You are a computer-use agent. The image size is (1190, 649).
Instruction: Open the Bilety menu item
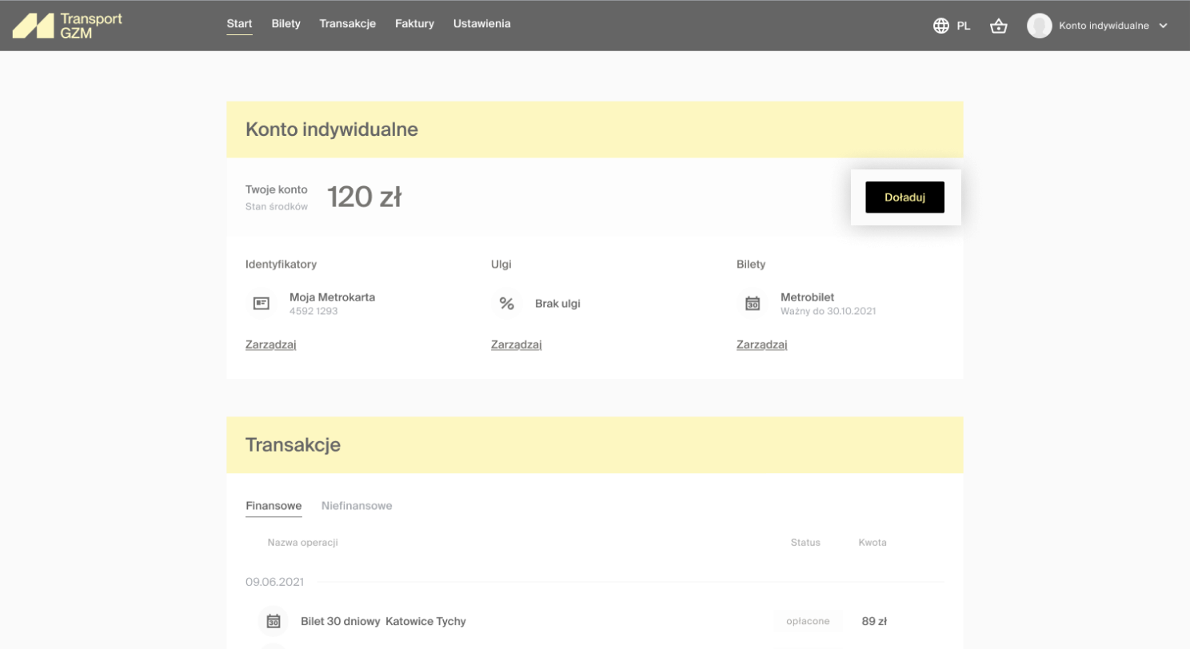pyautogui.click(x=286, y=24)
